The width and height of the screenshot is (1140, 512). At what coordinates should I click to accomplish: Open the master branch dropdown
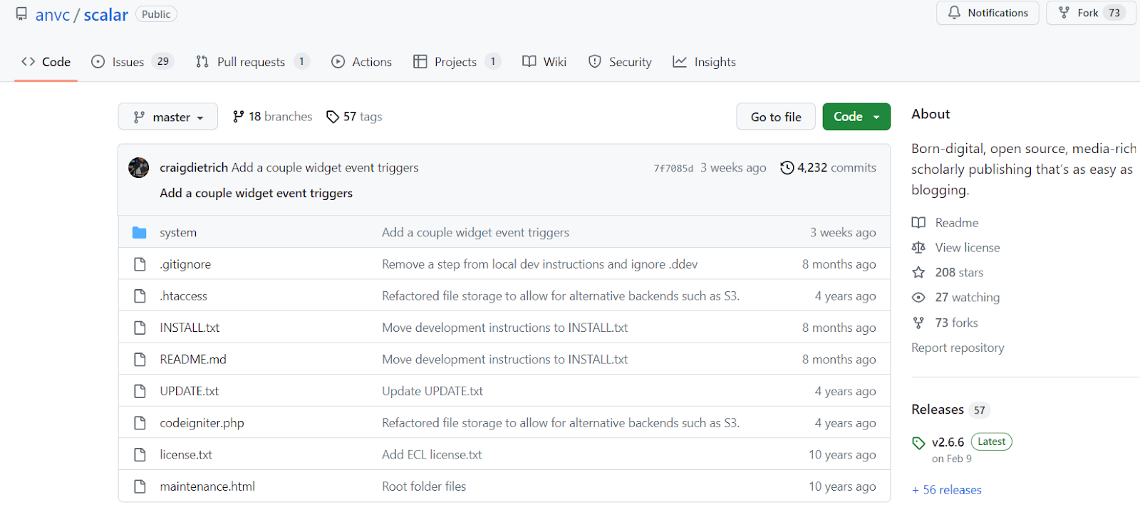point(168,117)
